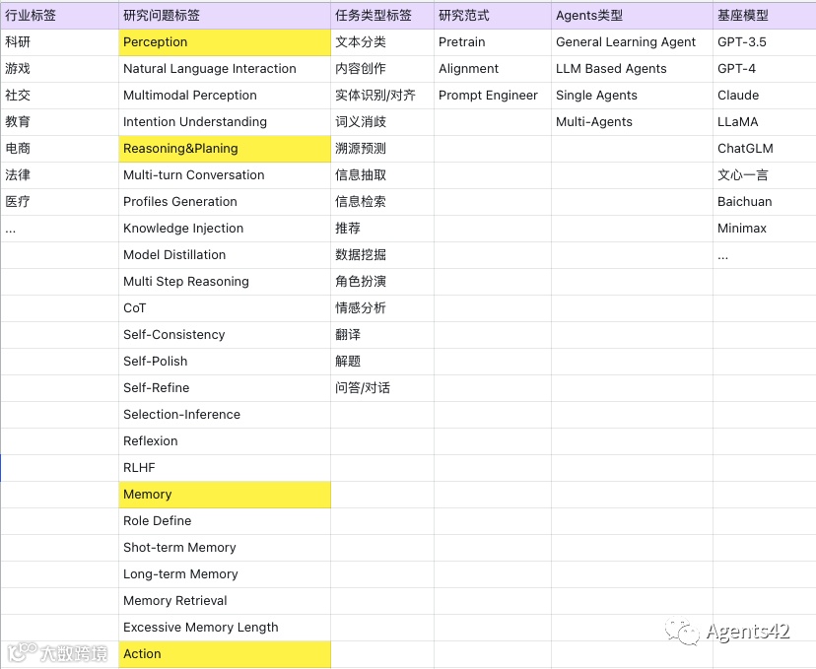Select the 内容创作 cell

point(382,69)
